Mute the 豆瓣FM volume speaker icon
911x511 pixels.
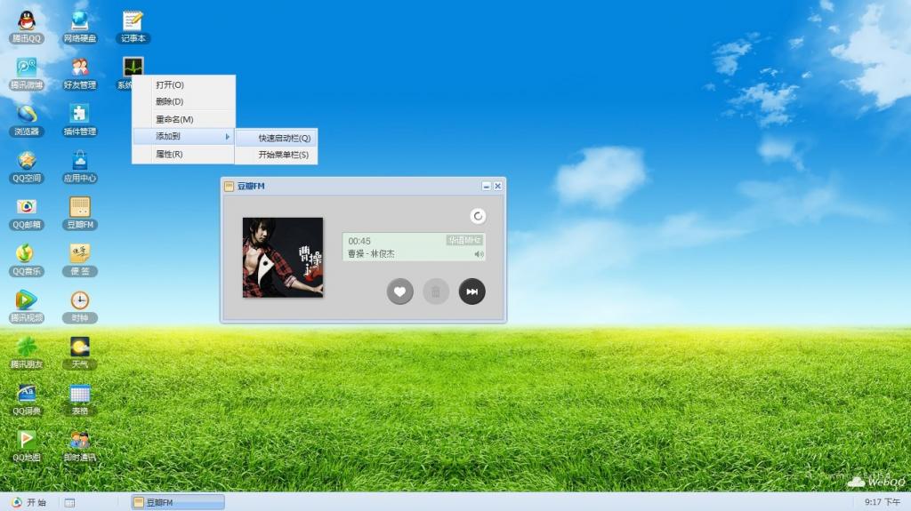pyautogui.click(x=479, y=254)
